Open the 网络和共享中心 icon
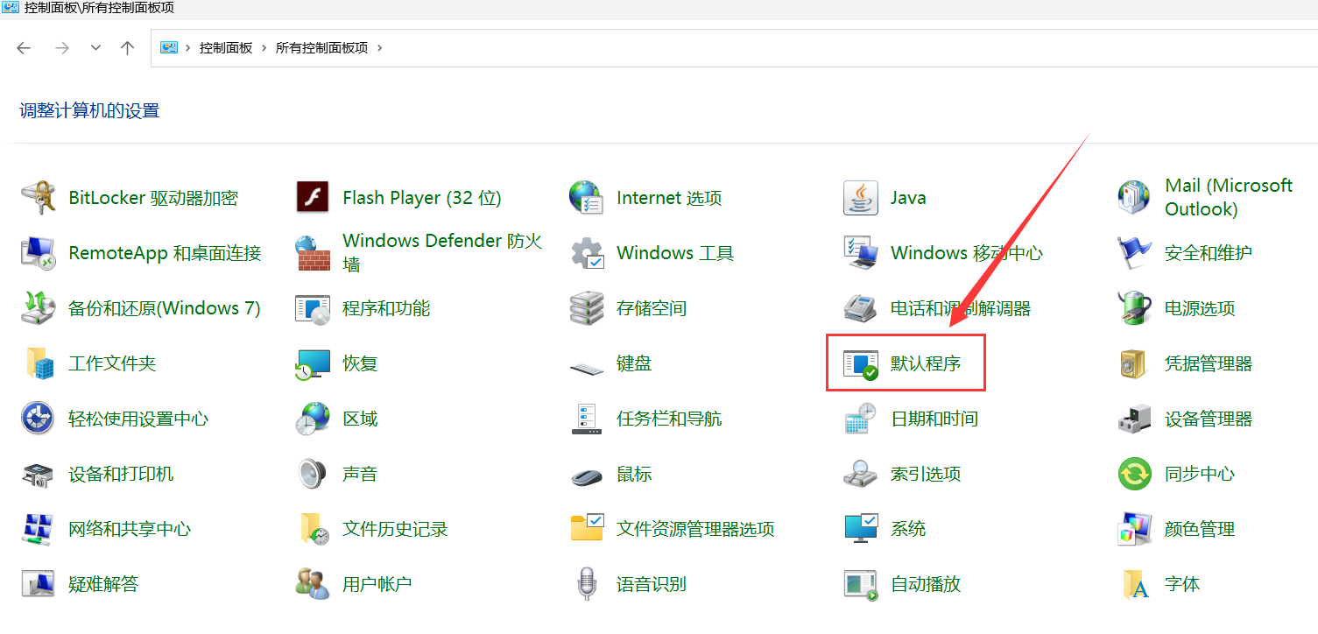Viewport: 1318px width, 634px height. click(x=39, y=529)
